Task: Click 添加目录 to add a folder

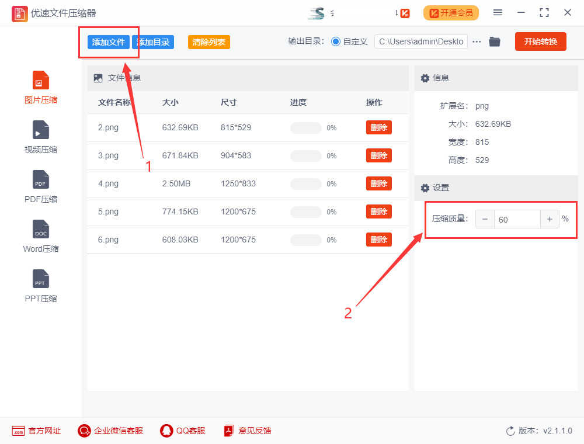Action: click(153, 42)
